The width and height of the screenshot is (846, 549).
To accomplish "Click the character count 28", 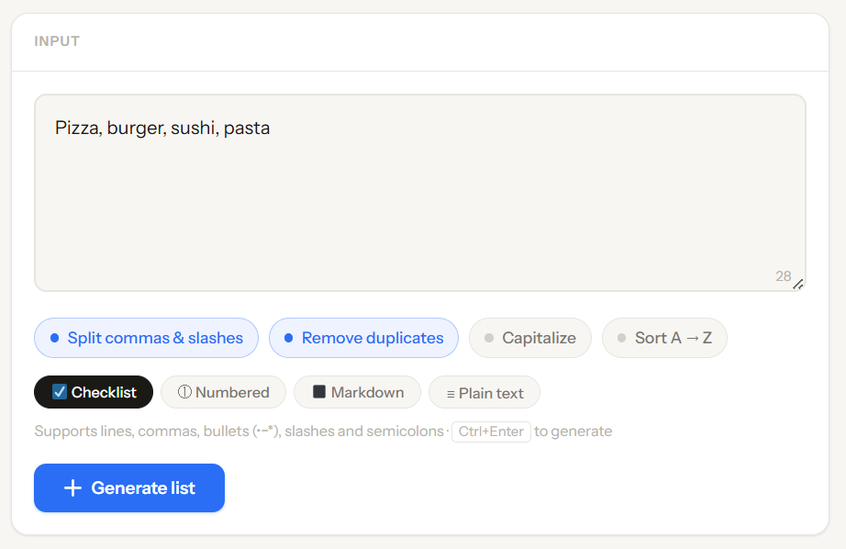I will 783,275.
